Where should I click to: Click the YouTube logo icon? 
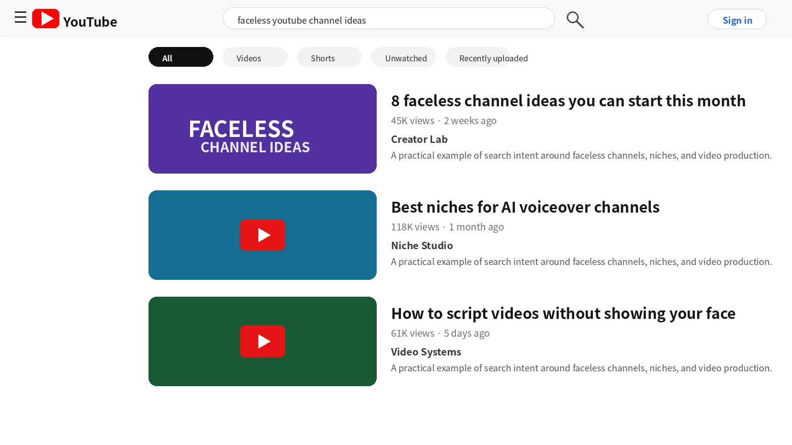click(x=46, y=19)
